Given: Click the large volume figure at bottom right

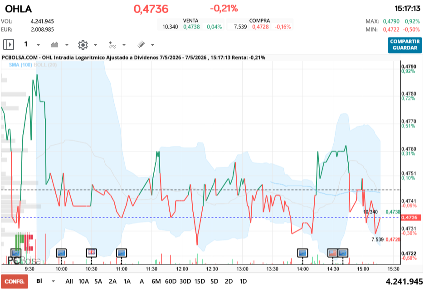Looking at the screenshot, I should [404, 281].
